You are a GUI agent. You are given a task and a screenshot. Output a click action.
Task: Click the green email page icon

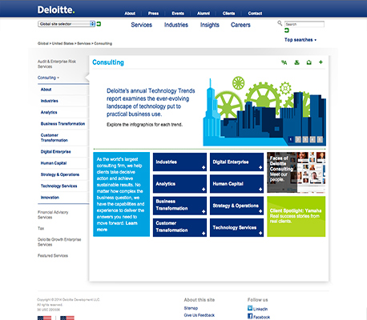click(309, 62)
